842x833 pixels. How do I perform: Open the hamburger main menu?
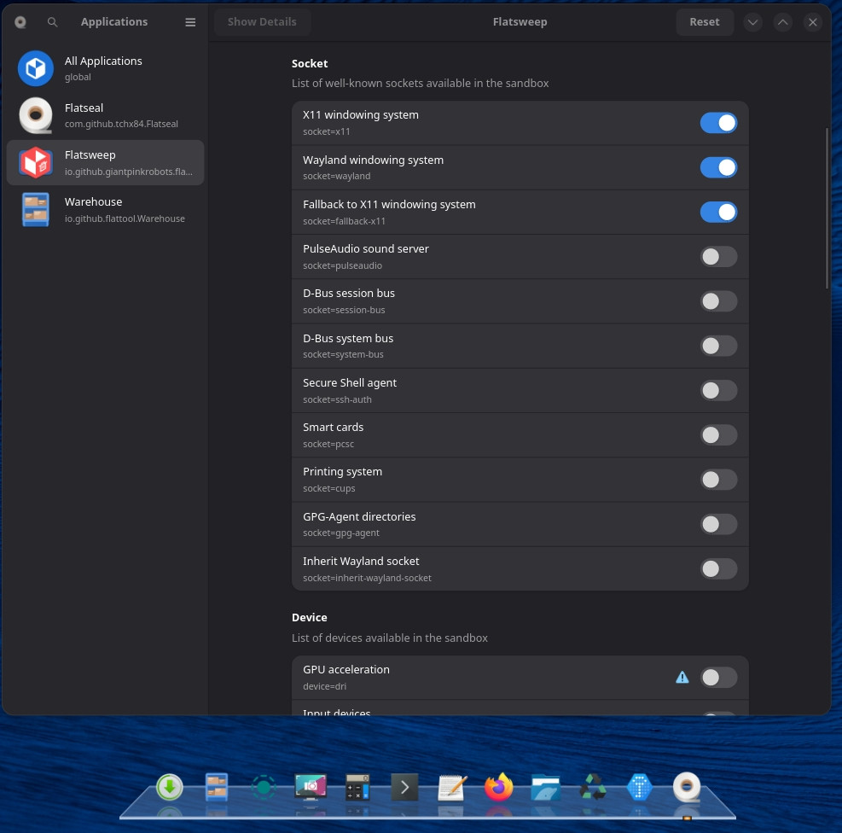pyautogui.click(x=190, y=22)
